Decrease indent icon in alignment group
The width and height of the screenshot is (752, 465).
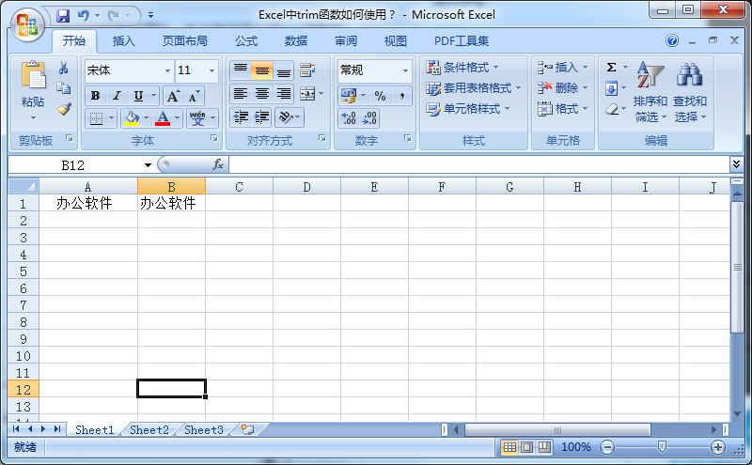[241, 117]
